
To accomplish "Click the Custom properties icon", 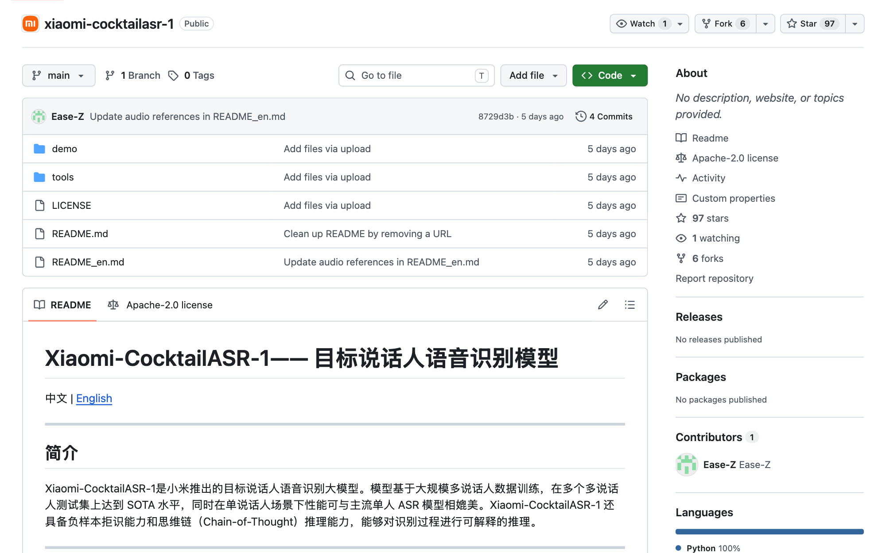I will click(681, 198).
